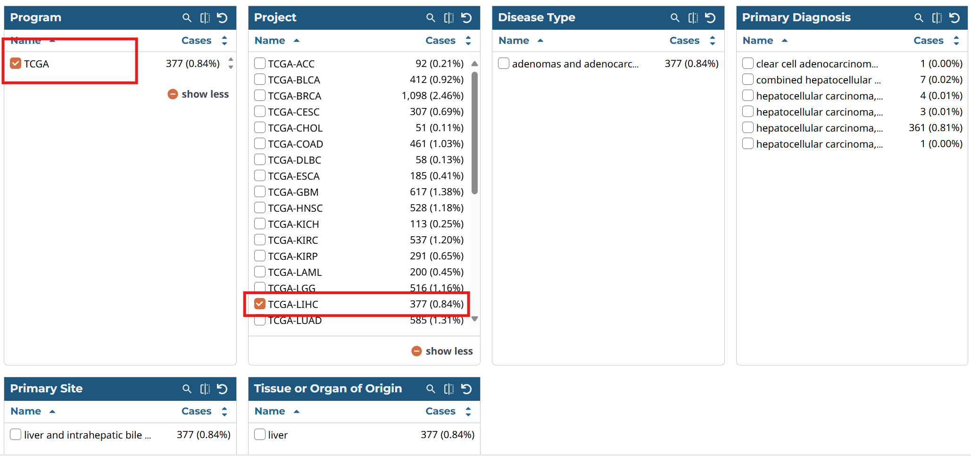Collapse Program list with show less

[198, 94]
